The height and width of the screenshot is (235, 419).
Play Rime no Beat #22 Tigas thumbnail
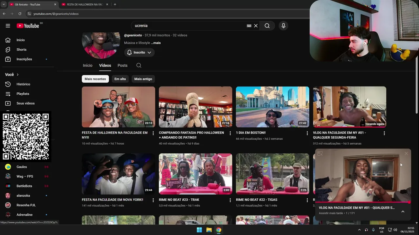pyautogui.click(x=272, y=174)
